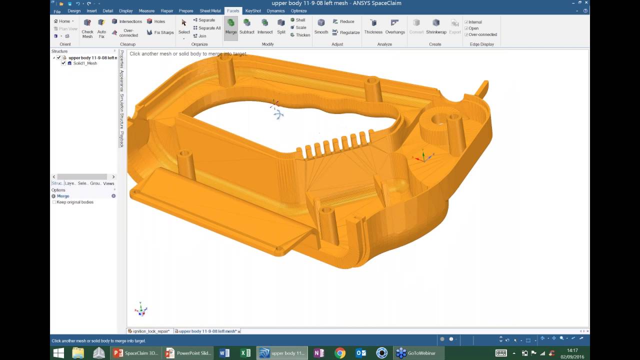Select the Subtract tool
The height and width of the screenshot is (360, 640).
[246, 26]
